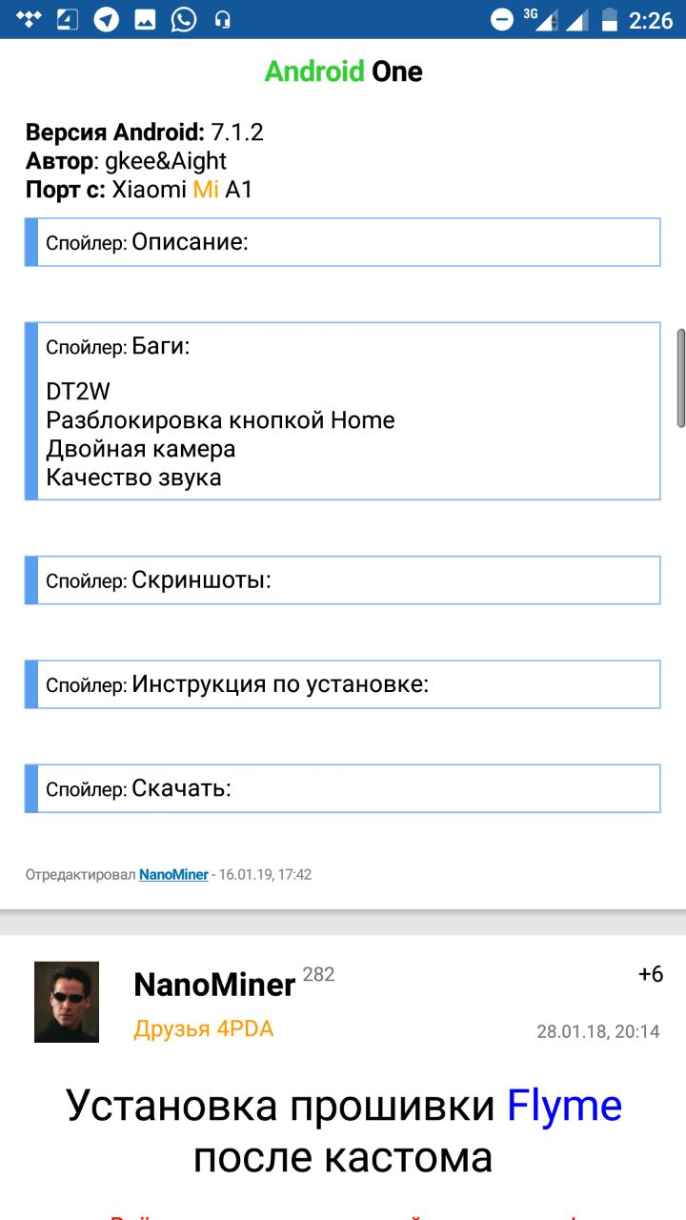Tap the Android One heading

tap(343, 71)
